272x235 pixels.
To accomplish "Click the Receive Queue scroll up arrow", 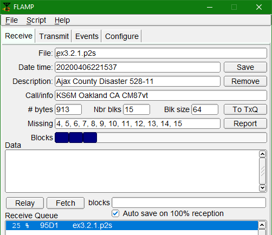I will 262,225.
